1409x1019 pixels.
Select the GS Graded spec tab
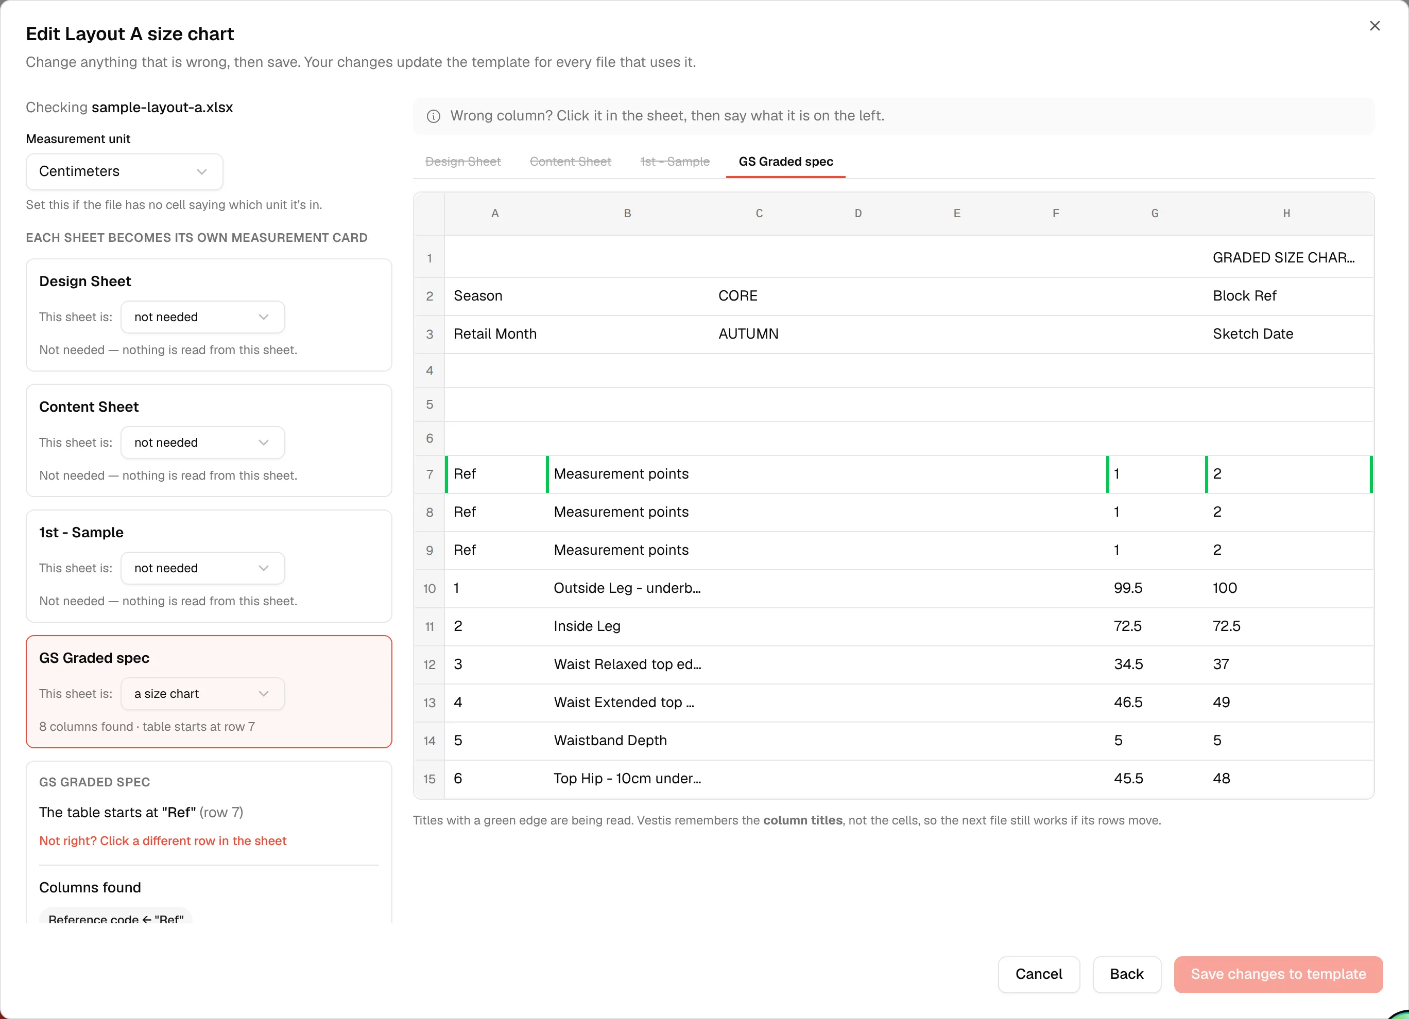point(785,162)
